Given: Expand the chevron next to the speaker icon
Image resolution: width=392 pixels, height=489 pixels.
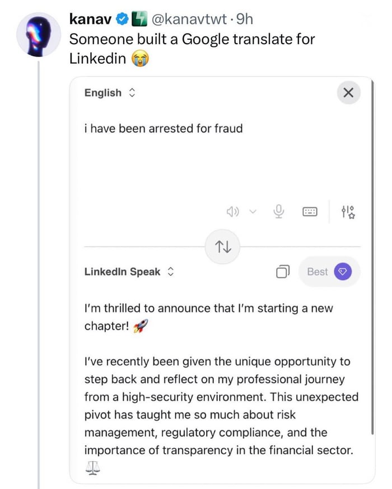Looking at the screenshot, I should click(253, 211).
